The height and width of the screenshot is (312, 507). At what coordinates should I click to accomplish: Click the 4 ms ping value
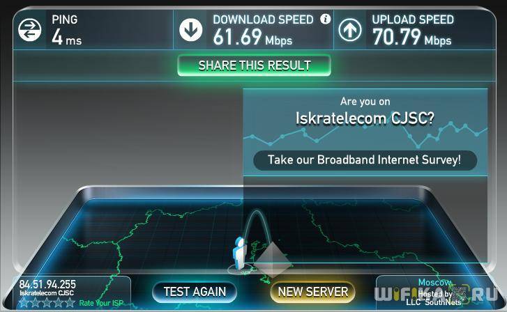click(67, 37)
